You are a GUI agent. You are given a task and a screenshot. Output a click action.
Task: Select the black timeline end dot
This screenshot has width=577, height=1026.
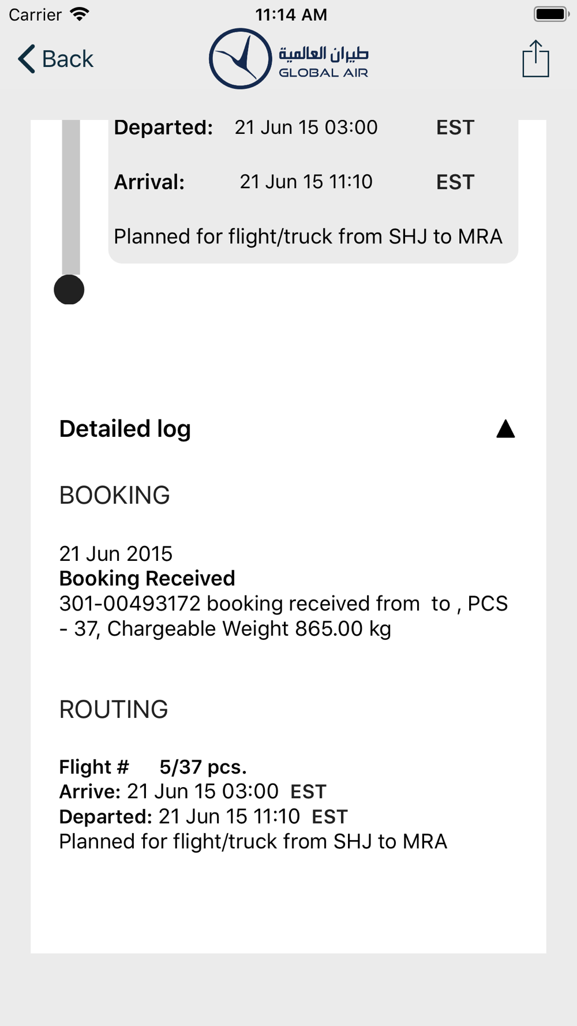coord(69,290)
